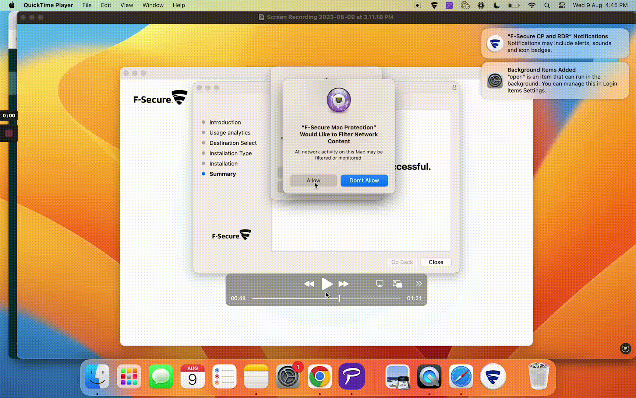Open Calendar from the Dock
The height and width of the screenshot is (398, 636).
[192, 377]
